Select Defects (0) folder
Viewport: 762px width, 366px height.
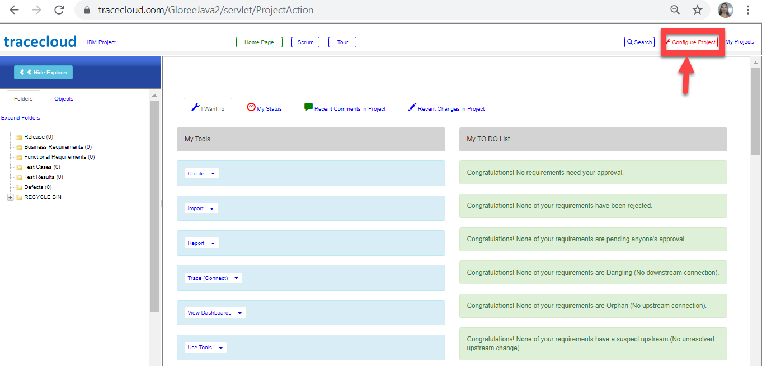click(38, 187)
